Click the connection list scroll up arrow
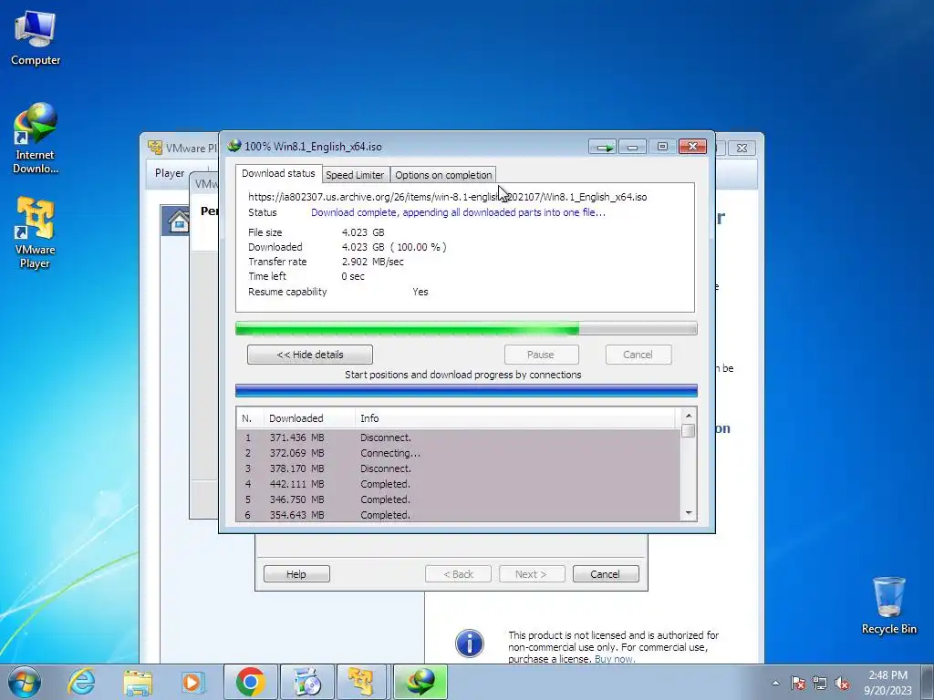 (x=689, y=416)
